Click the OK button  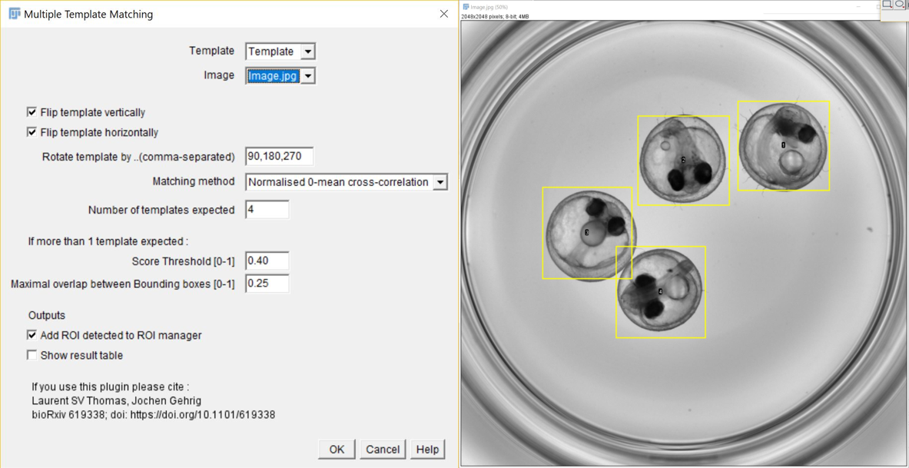coord(337,450)
